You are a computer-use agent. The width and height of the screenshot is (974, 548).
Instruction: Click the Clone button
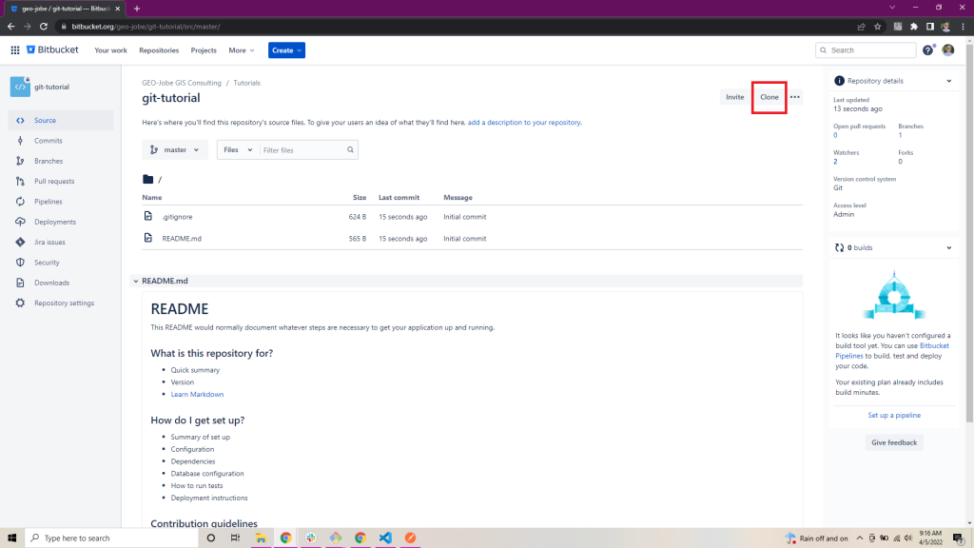click(x=769, y=97)
